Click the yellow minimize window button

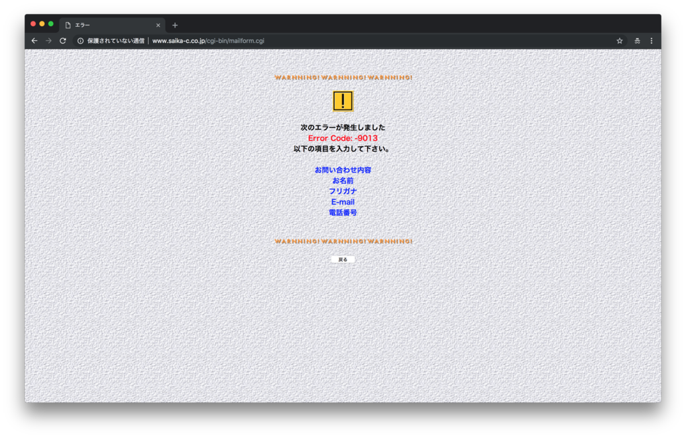coord(42,23)
